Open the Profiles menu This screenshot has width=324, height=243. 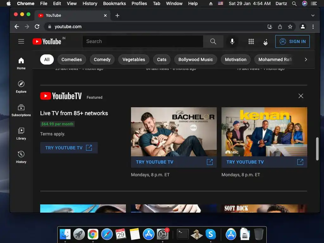(x=139, y=3)
